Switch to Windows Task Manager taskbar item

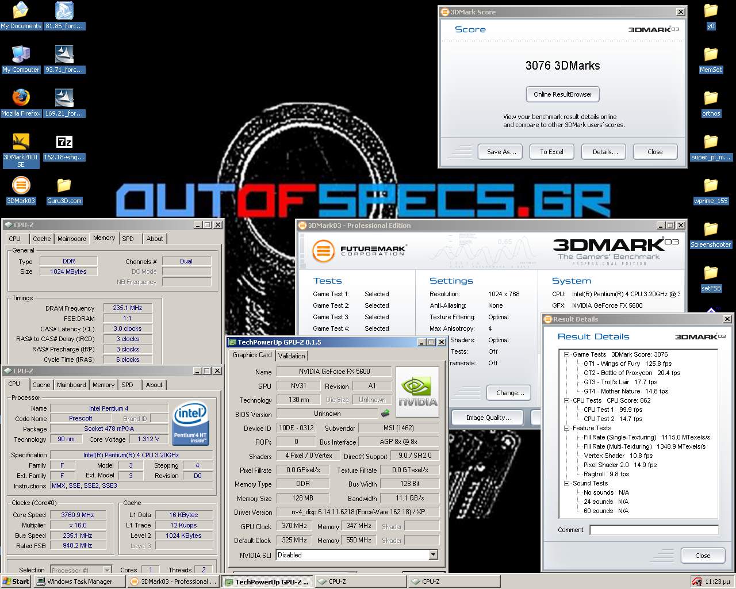[x=80, y=582]
